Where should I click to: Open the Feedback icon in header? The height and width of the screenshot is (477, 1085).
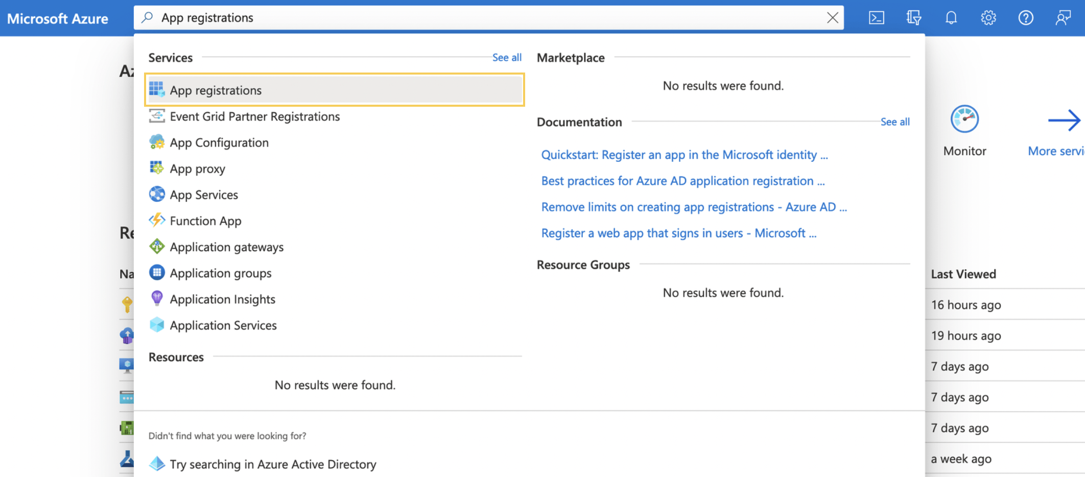(x=1063, y=18)
